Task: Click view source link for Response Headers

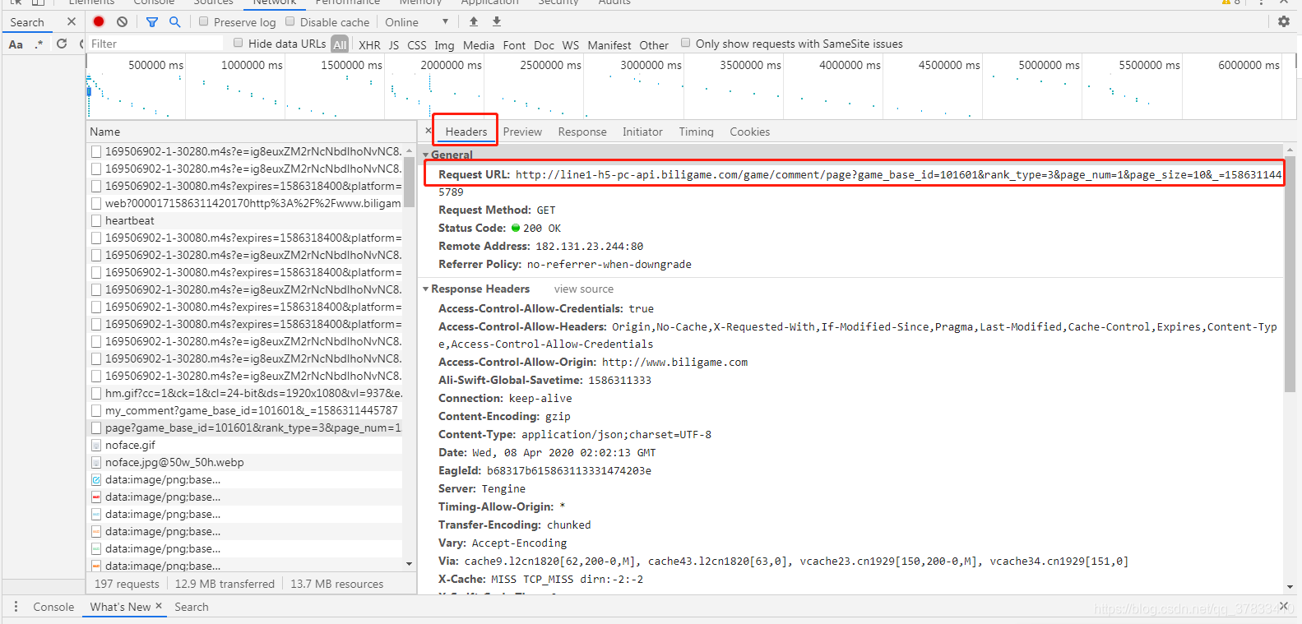Action: [x=584, y=289]
